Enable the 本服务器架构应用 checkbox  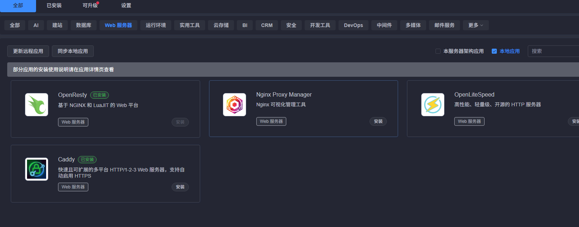[438, 51]
